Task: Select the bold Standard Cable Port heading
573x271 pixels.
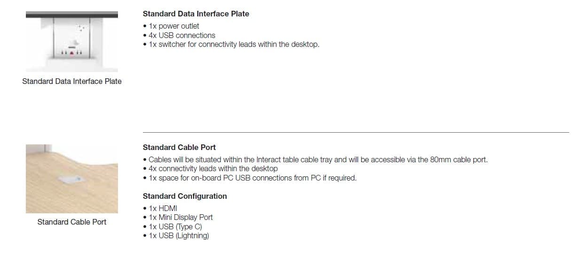Action: [x=179, y=147]
